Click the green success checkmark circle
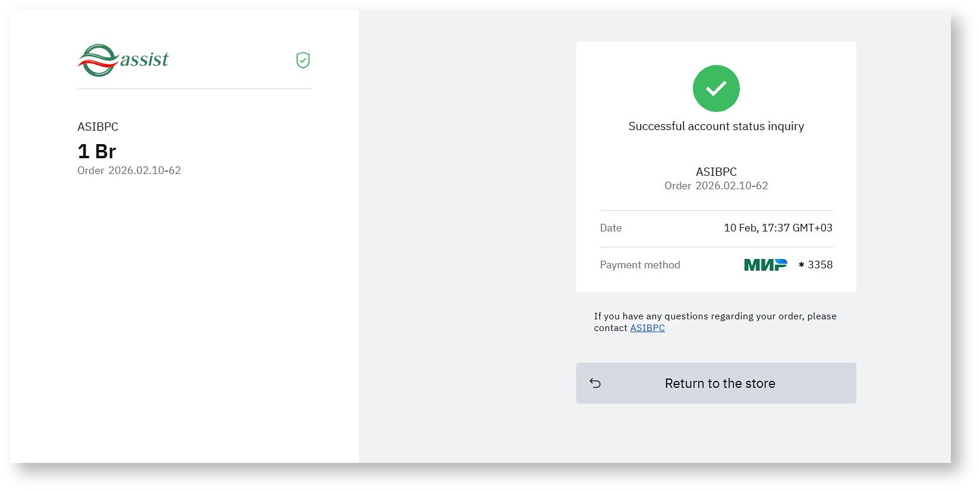Screen dimensions: 979x491 coord(716,88)
